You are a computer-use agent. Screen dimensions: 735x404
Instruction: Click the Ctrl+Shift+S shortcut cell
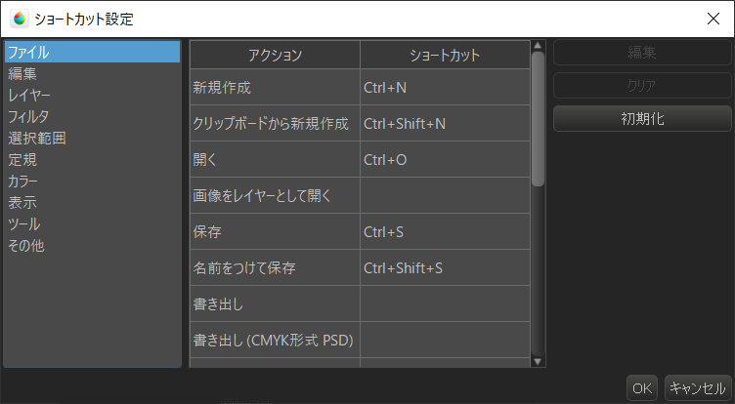coord(445,267)
